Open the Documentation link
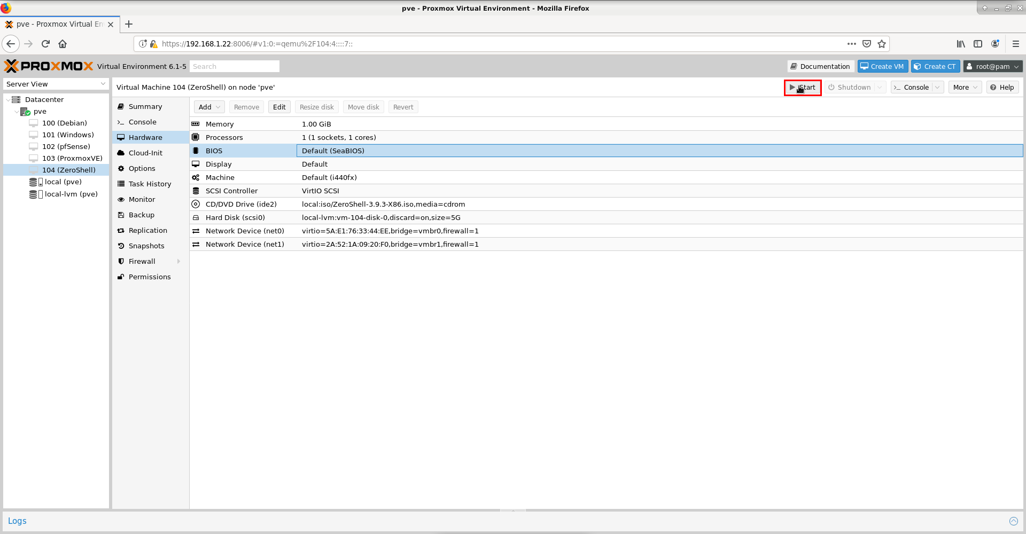Screen dimensions: 1026x534 pyautogui.click(x=820, y=66)
